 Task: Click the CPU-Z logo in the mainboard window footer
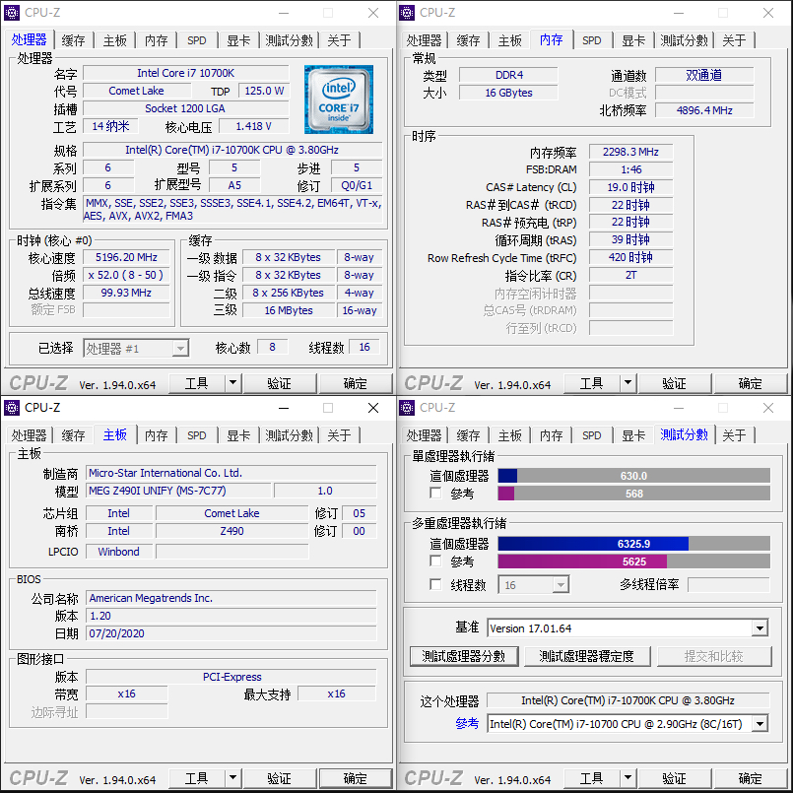click(36, 777)
